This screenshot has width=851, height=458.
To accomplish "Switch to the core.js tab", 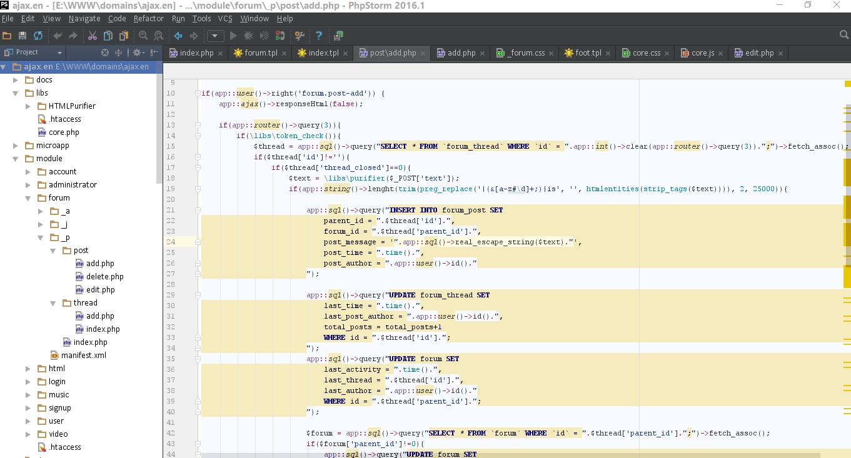I will [702, 53].
